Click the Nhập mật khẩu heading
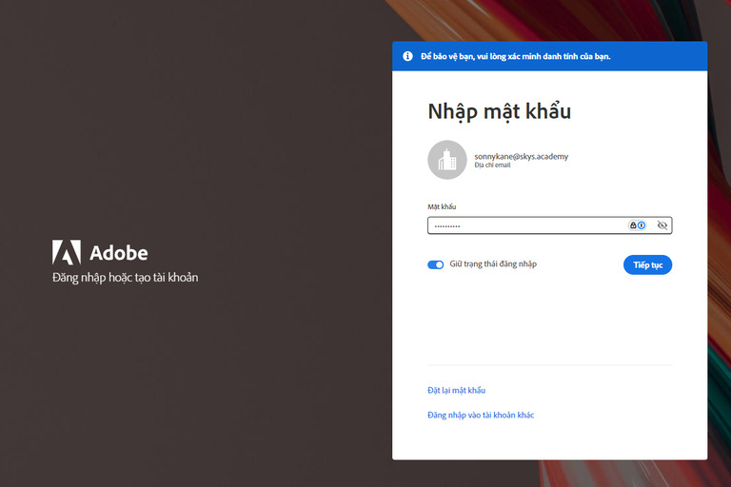 click(x=500, y=112)
